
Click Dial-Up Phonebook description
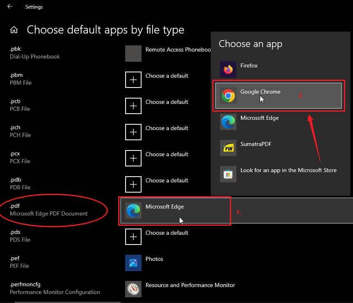pyautogui.click(x=35, y=57)
